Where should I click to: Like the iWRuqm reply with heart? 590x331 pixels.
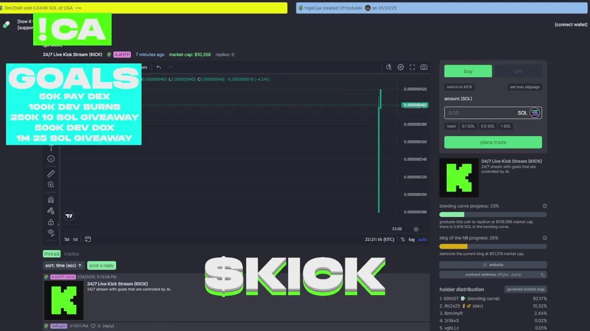93,326
